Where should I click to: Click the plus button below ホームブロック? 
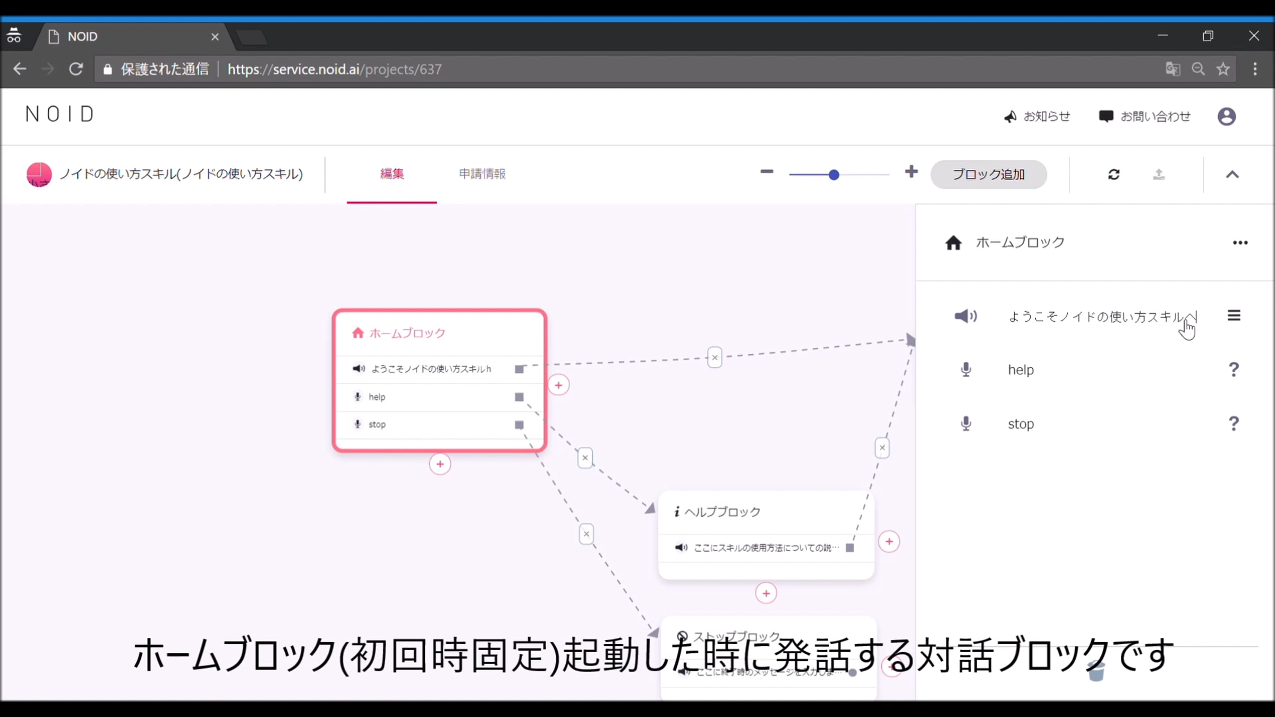coord(440,464)
